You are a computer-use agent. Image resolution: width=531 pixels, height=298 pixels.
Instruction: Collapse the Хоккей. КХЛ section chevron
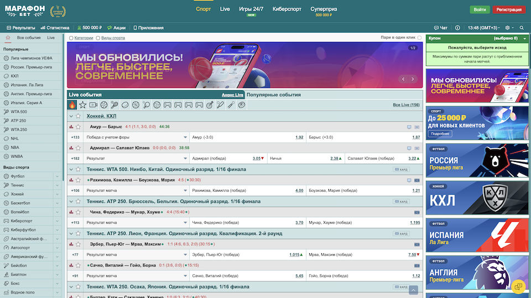[x=71, y=116]
